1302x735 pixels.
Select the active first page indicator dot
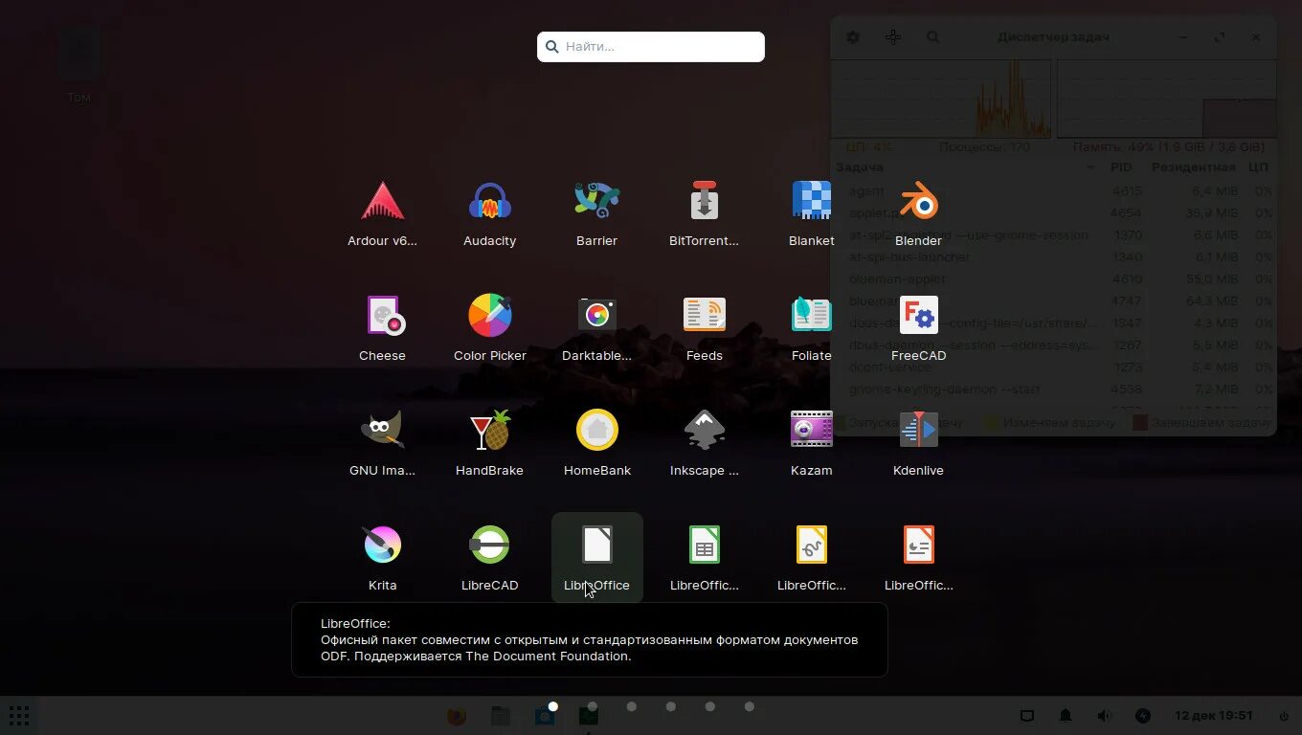[552, 706]
